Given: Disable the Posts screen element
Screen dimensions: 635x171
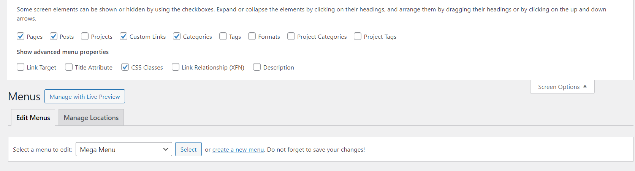Looking at the screenshot, I should point(54,36).
